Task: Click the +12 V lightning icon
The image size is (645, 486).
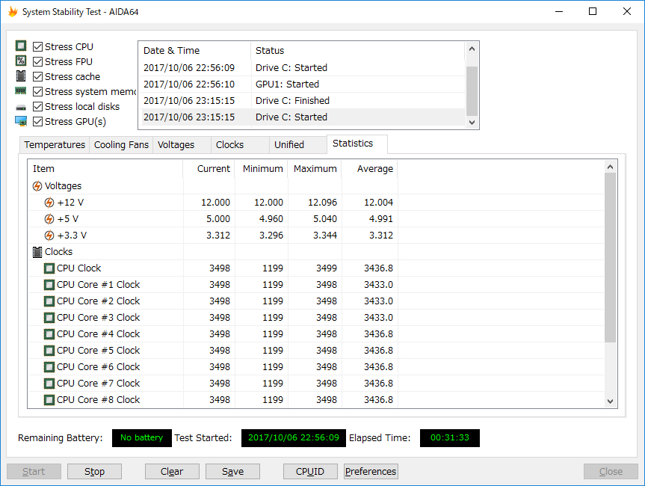Action: (x=49, y=203)
